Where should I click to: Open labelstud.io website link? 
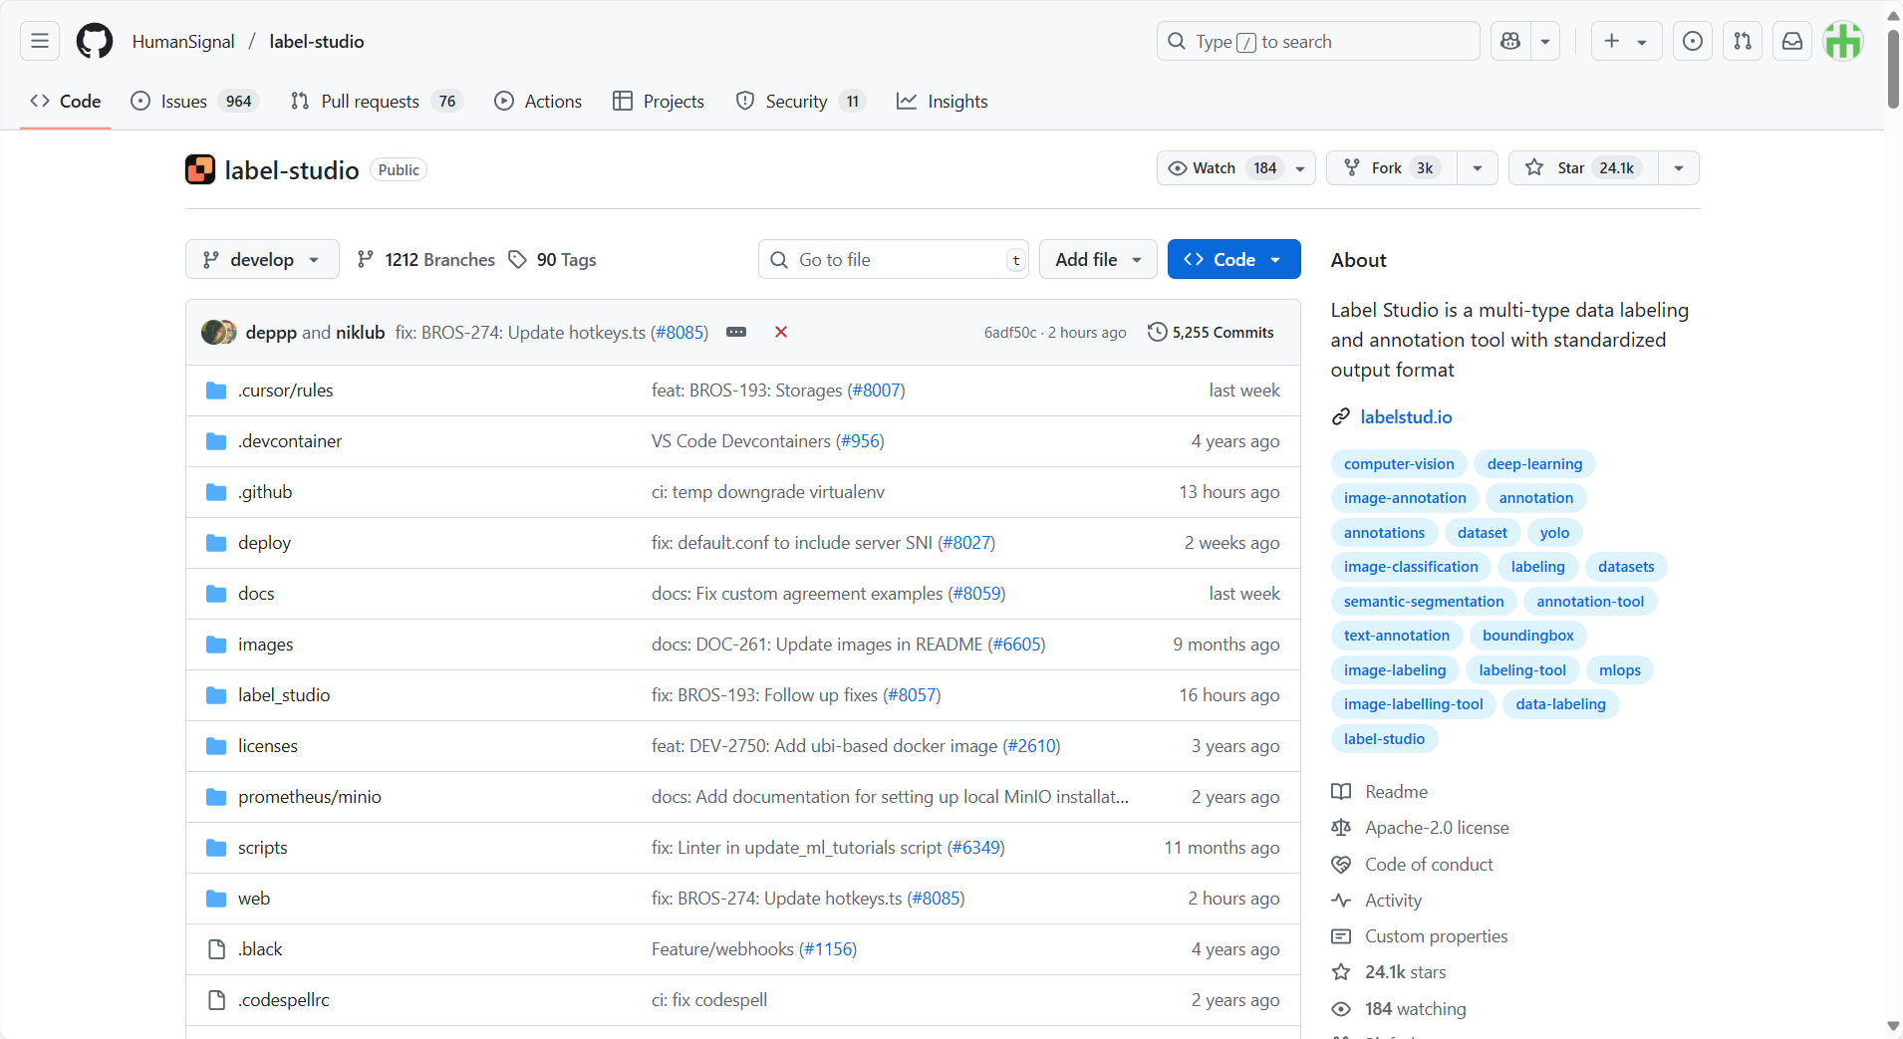click(1406, 416)
